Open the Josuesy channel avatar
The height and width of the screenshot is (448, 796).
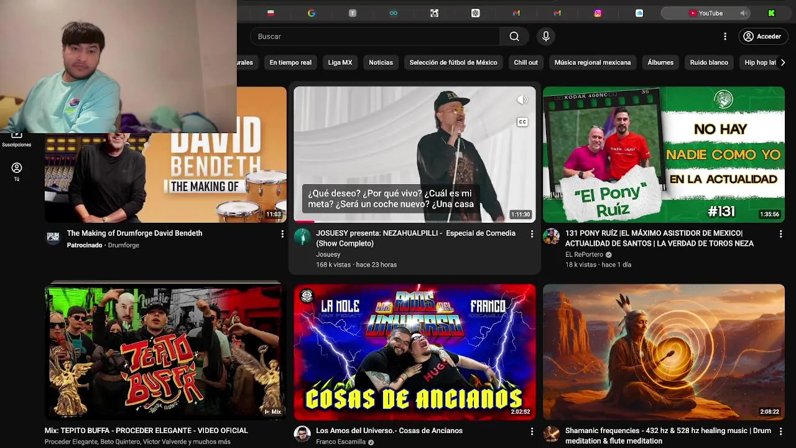pos(302,236)
